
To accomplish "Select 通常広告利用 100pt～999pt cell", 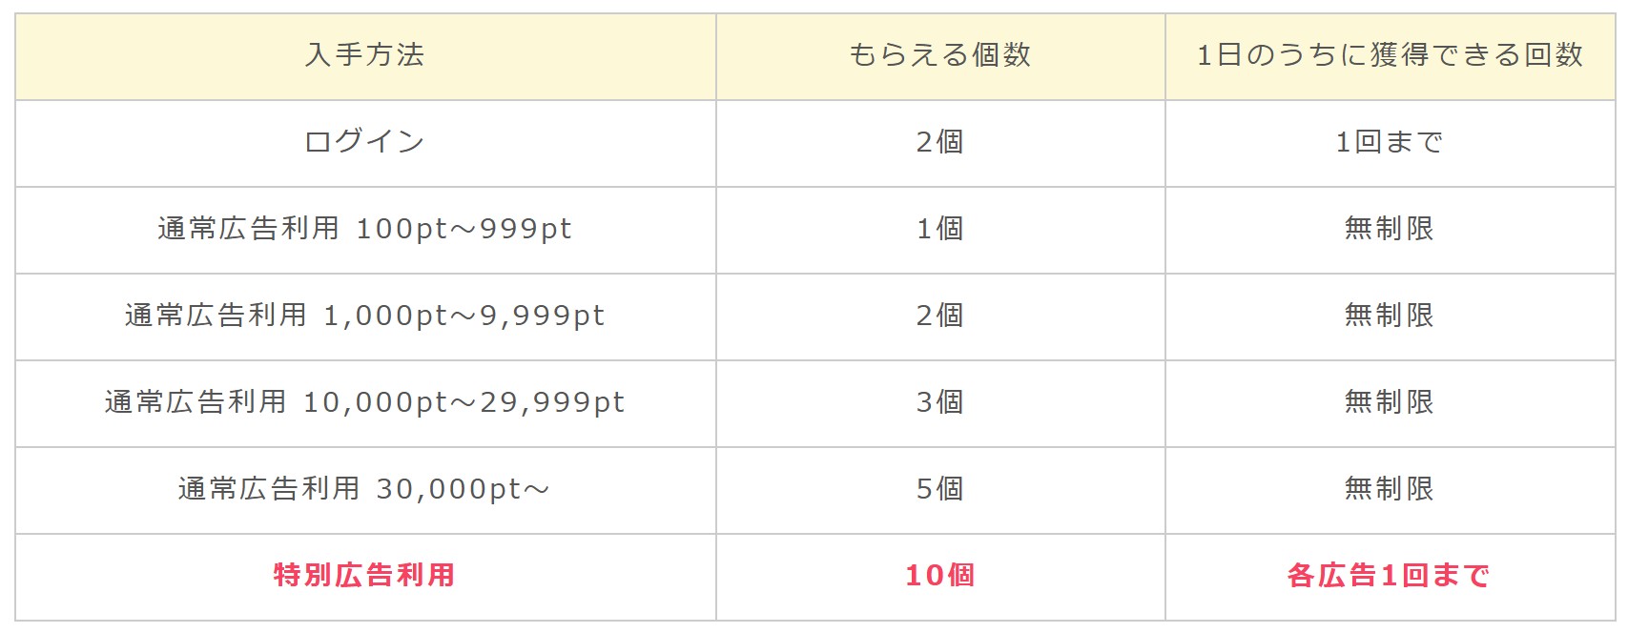I will [x=364, y=229].
